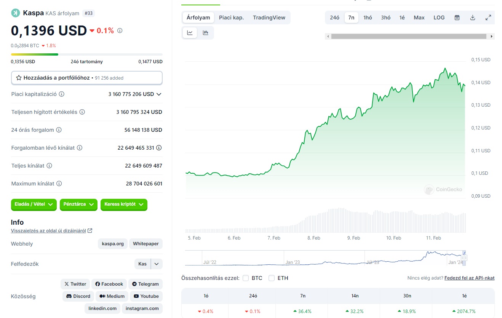
Task: Click the 1é performance value 2074.7%
Action: (464, 311)
